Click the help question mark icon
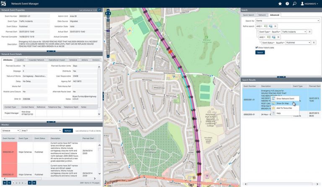Screen dimensions: 322x187 [x=288, y=3]
